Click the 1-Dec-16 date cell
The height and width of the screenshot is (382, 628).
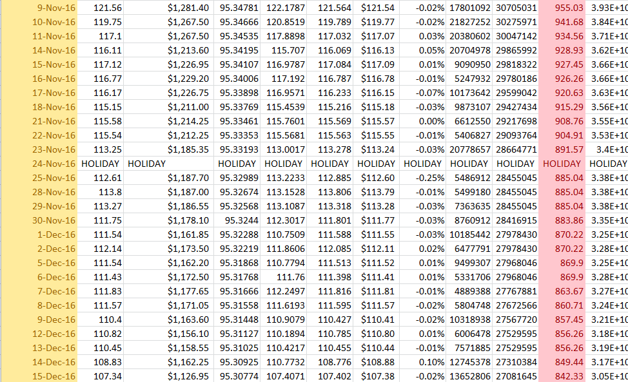click(x=55, y=234)
